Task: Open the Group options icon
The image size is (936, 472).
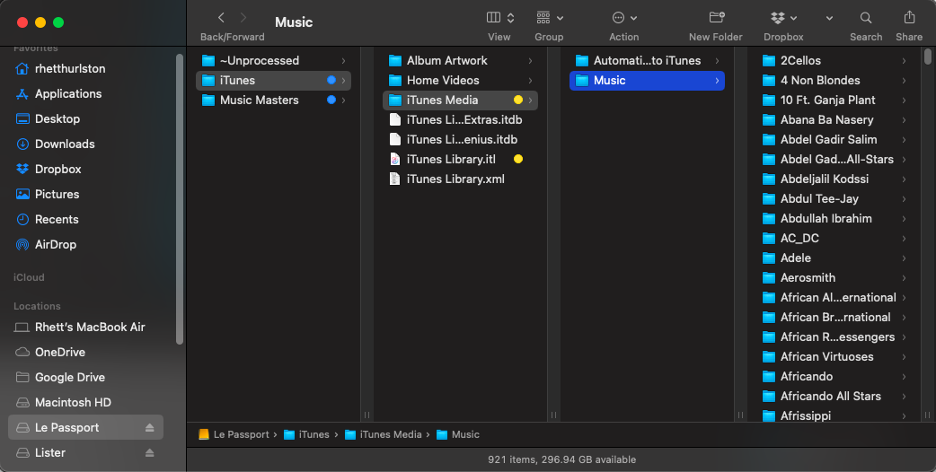Action: click(543, 18)
